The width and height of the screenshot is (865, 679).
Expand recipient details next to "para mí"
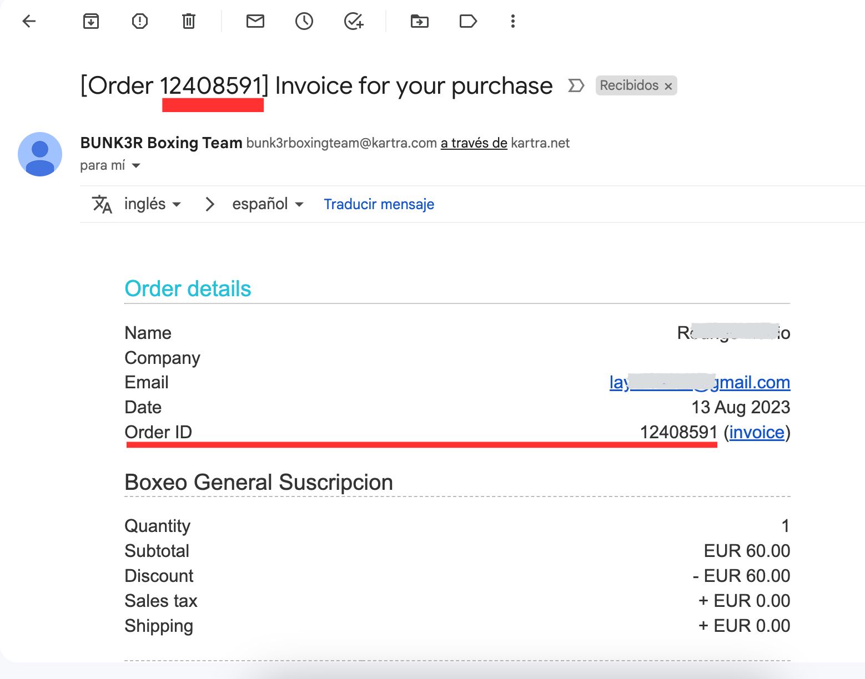[136, 165]
